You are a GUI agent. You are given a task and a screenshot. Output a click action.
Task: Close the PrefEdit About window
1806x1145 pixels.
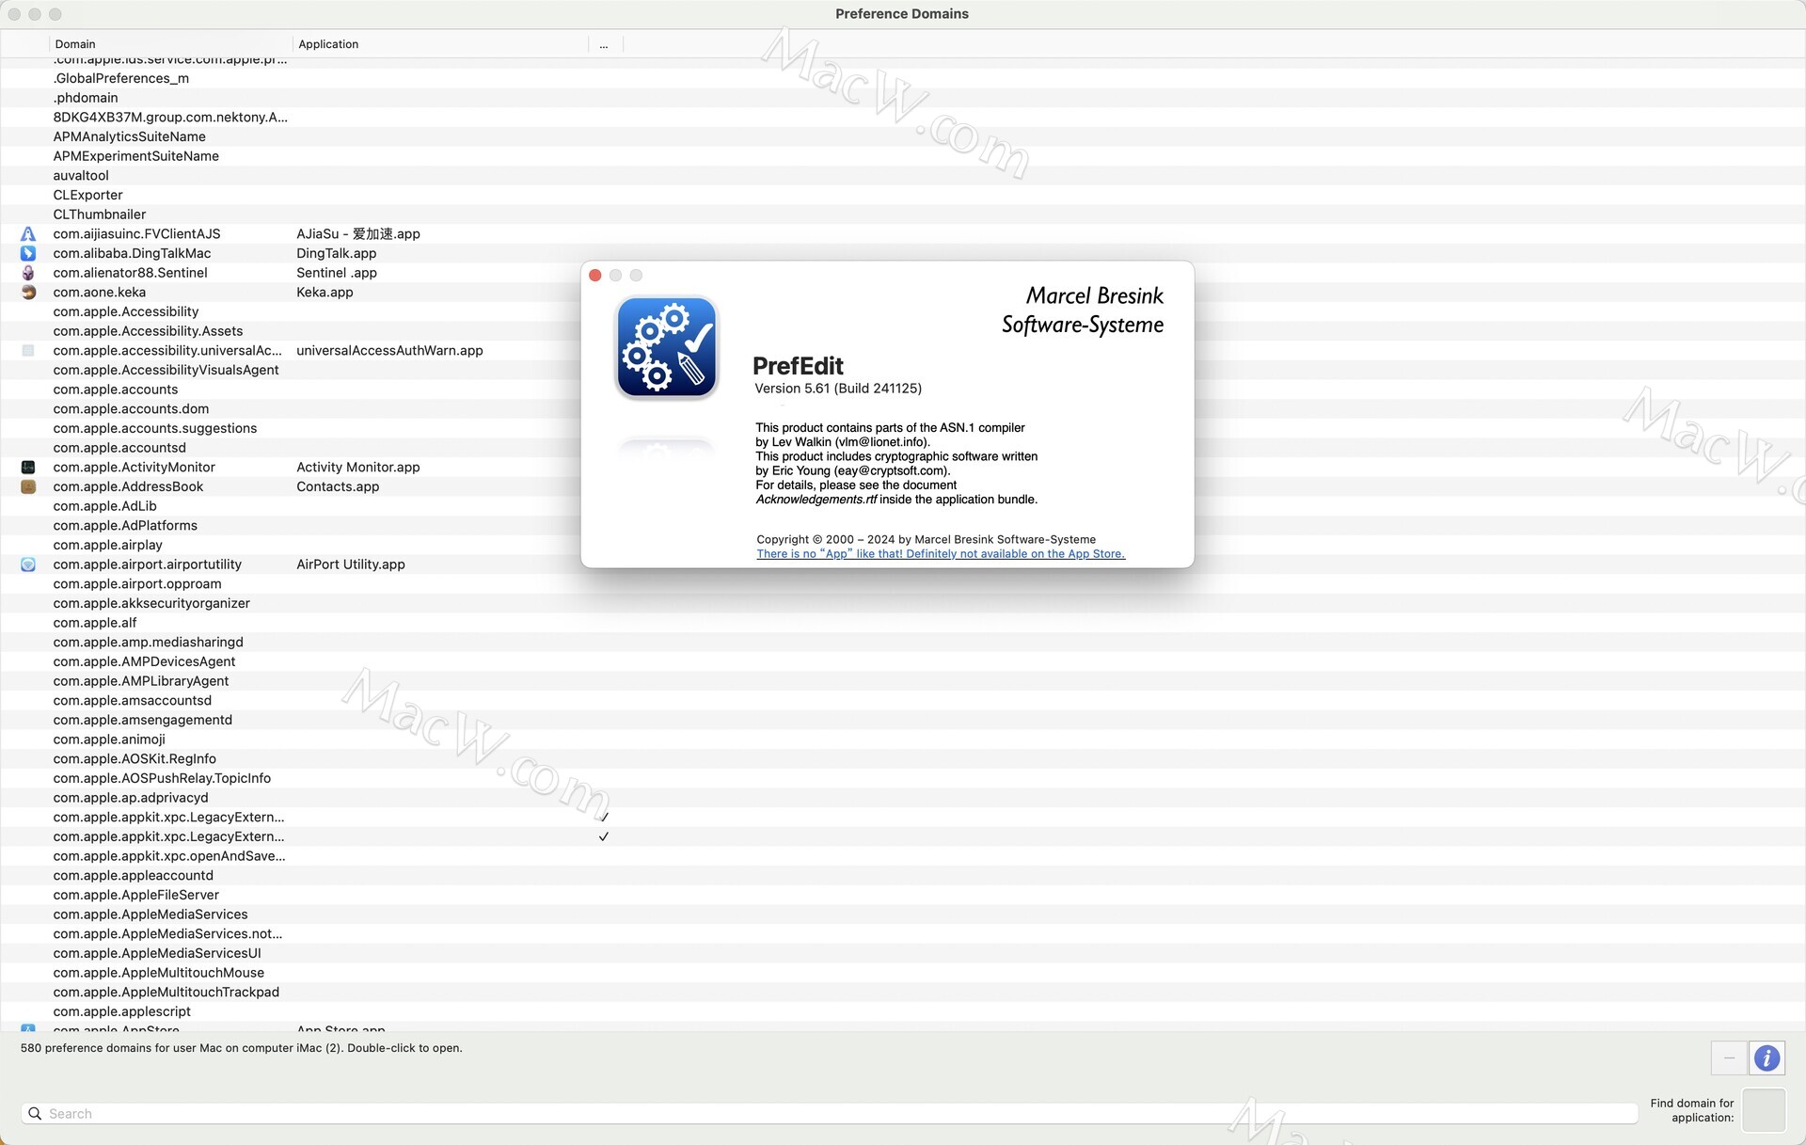(595, 276)
